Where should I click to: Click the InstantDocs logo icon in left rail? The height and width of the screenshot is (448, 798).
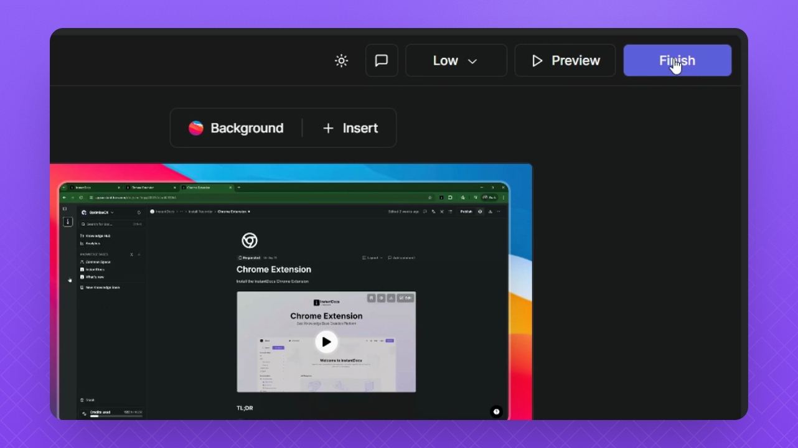[x=68, y=222]
